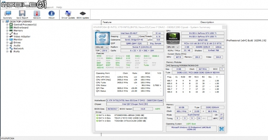Click the Windows 10 Professional OS field
Image resolution: width=268 pixels, height=140 pixels.
click(x=191, y=129)
